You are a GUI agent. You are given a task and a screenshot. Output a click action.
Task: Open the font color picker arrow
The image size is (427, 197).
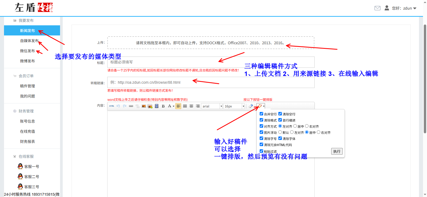[173, 106]
